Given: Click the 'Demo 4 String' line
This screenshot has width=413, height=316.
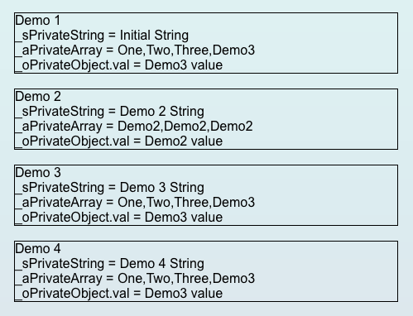Looking at the screenshot, I should coord(109,264).
